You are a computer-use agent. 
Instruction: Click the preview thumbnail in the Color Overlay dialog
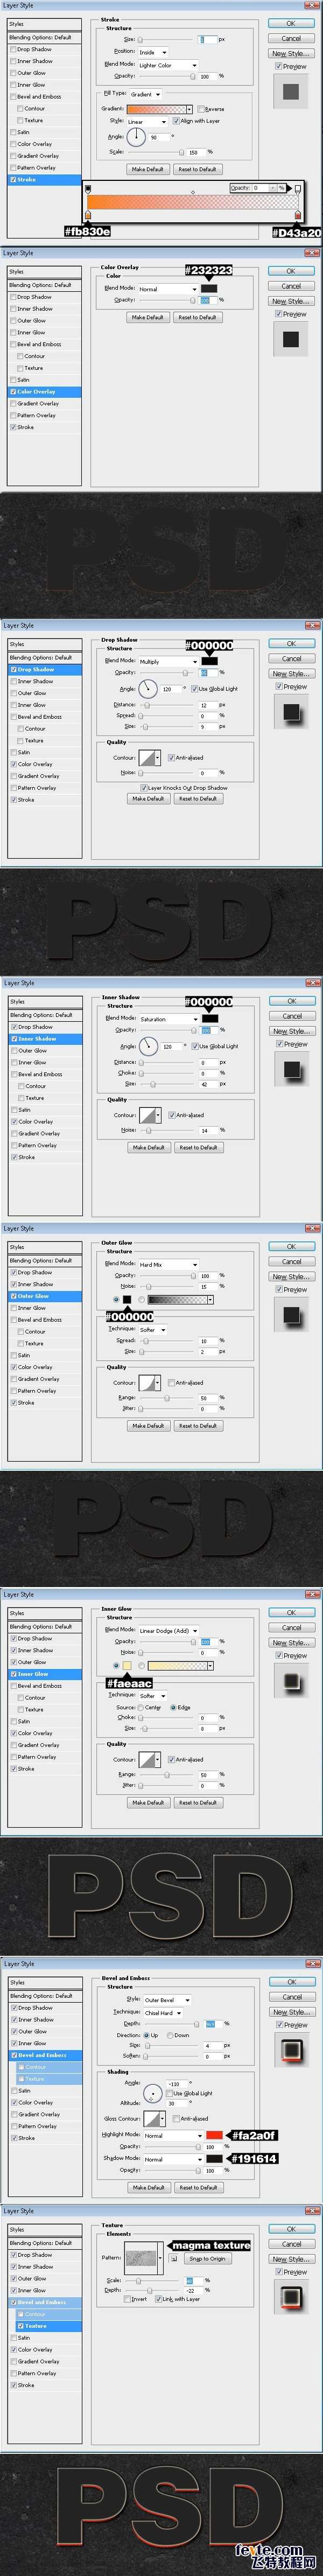click(x=290, y=340)
